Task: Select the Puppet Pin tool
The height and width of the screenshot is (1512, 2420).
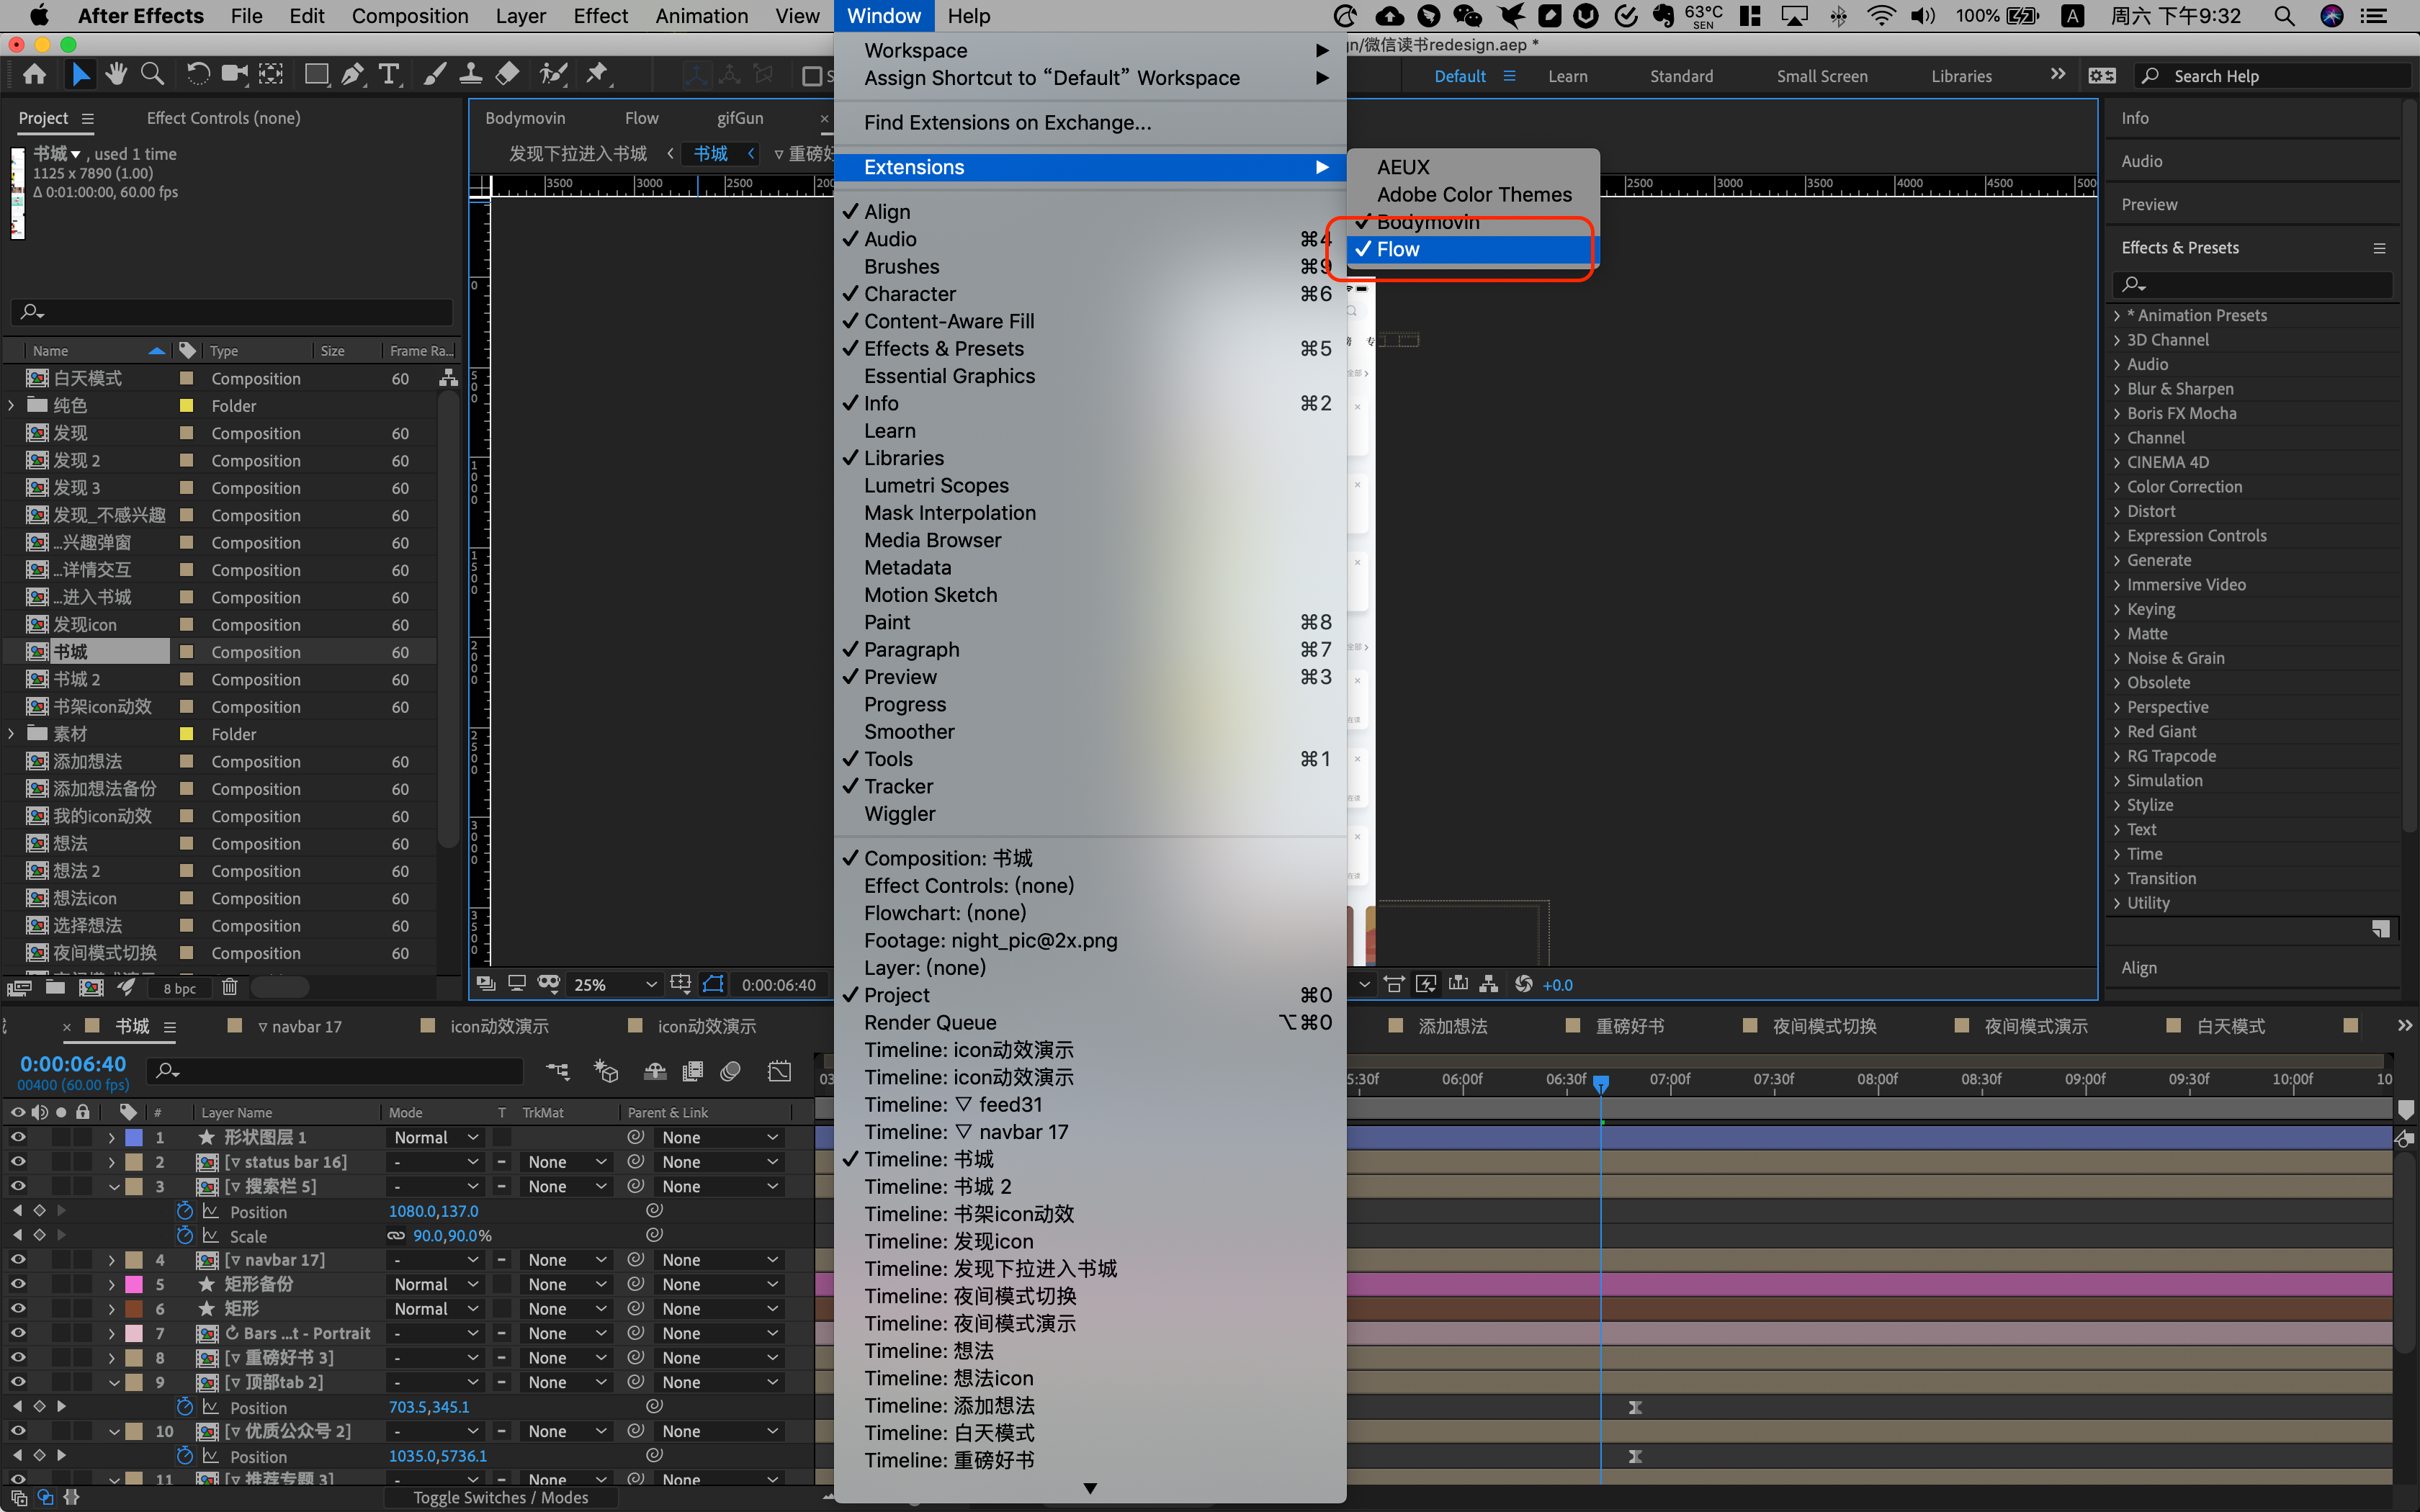Action: coord(597,74)
